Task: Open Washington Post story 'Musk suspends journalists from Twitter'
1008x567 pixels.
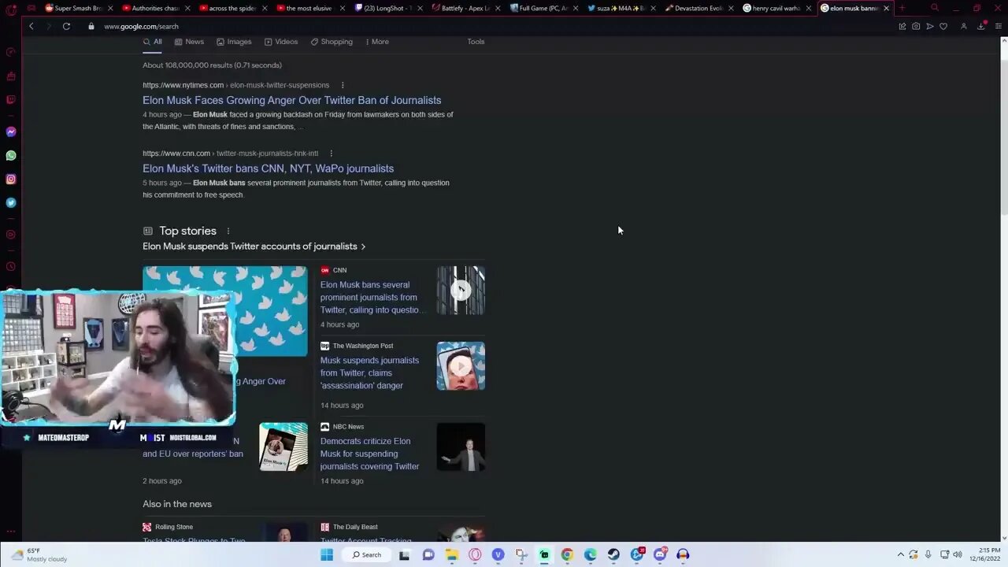Action: click(x=369, y=372)
